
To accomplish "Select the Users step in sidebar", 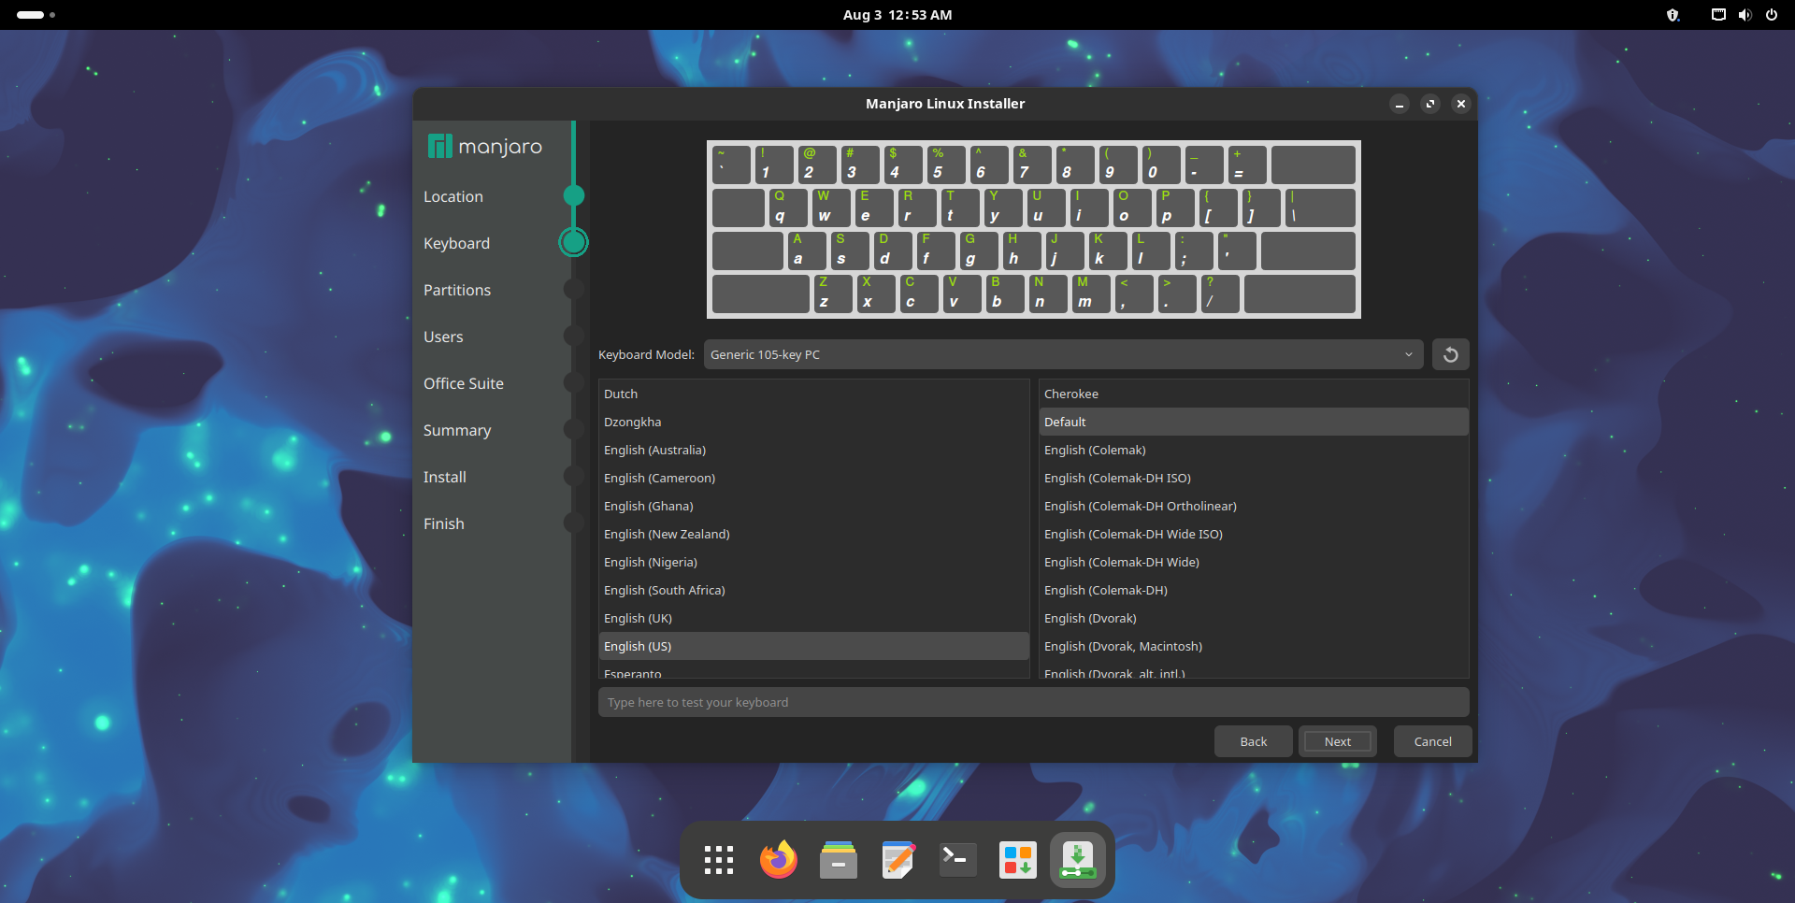I will [443, 337].
